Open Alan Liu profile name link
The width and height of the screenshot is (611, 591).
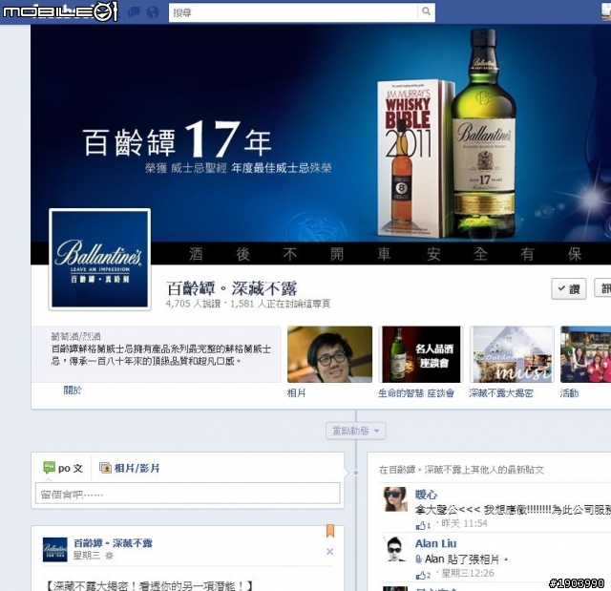435,543
